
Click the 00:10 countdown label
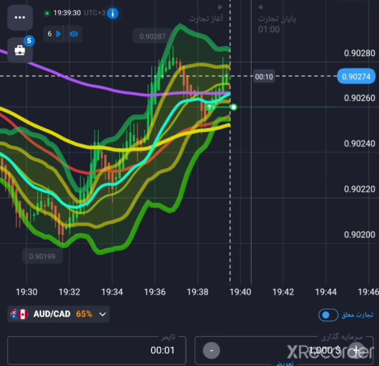tap(264, 77)
